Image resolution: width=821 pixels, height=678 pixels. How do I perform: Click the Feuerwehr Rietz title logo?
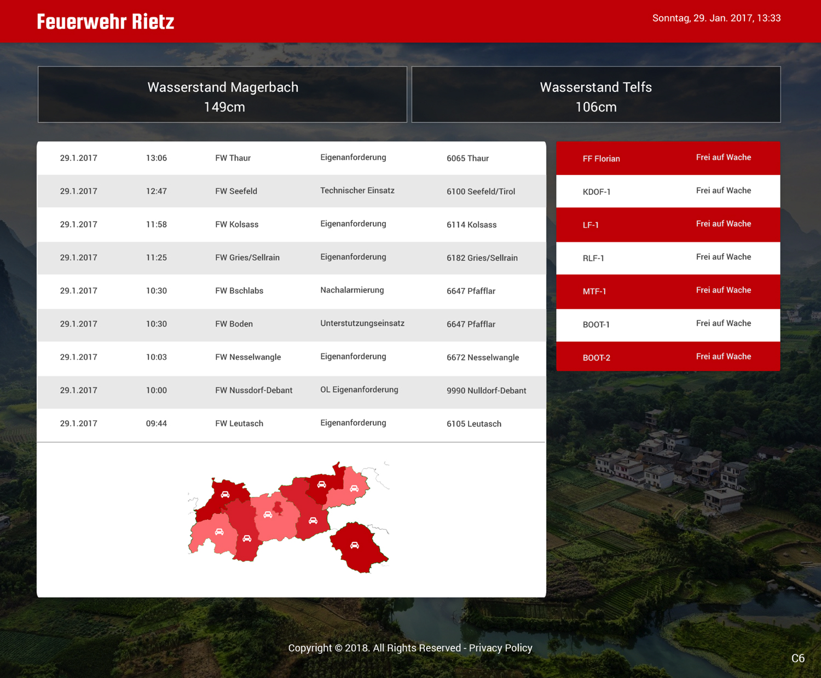coord(106,22)
